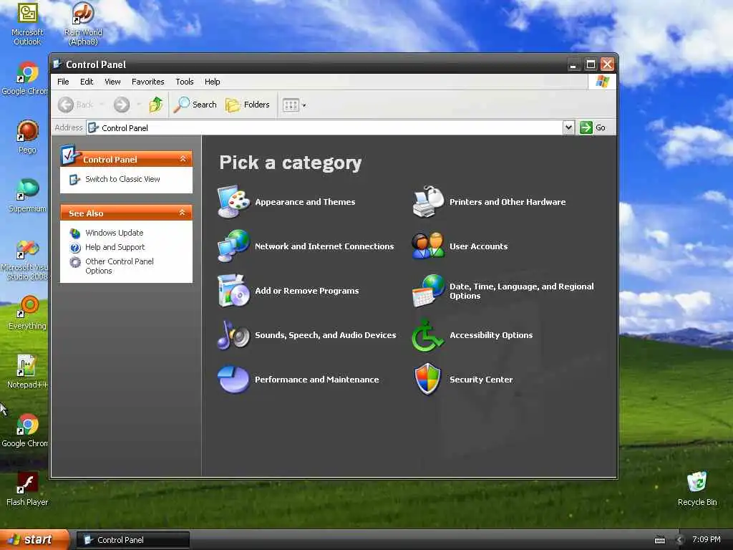
Task: Click the Search toolbar button
Action: click(195, 105)
